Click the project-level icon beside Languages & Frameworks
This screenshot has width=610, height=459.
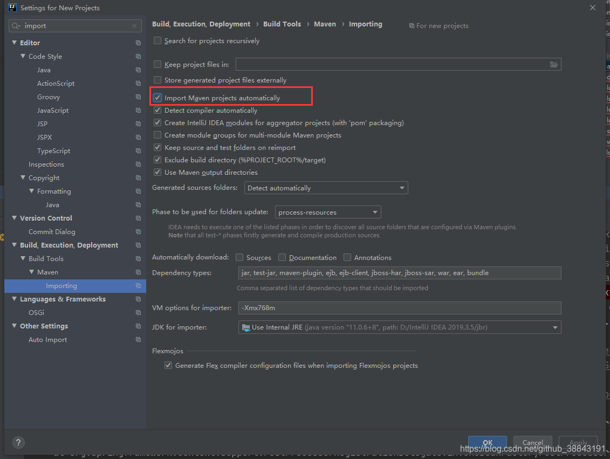coord(138,299)
